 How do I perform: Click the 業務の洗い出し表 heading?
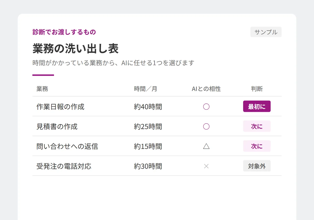coord(76,48)
